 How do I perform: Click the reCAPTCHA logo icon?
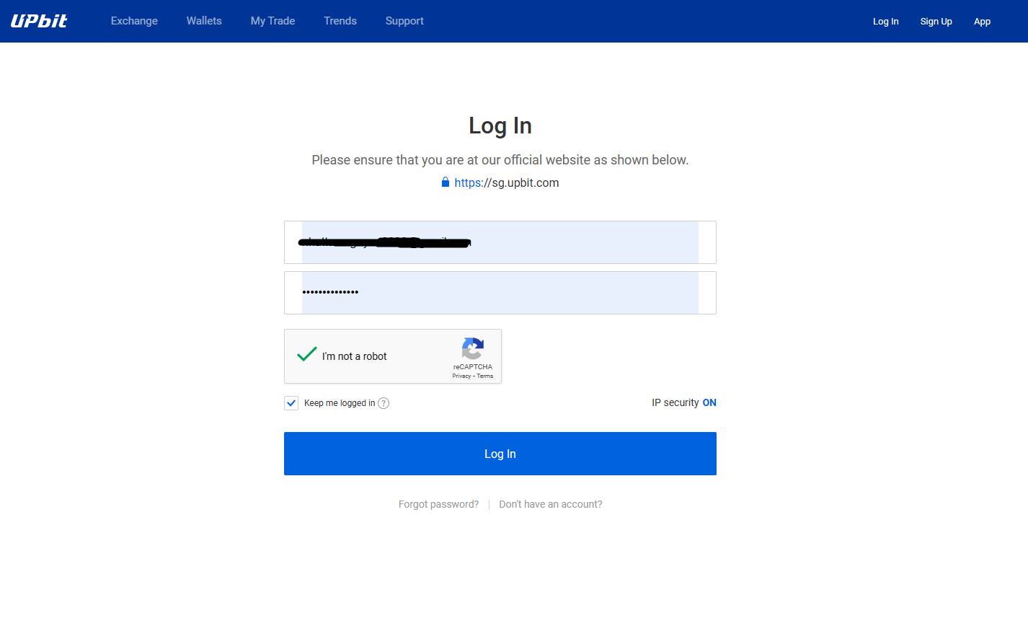pos(473,349)
